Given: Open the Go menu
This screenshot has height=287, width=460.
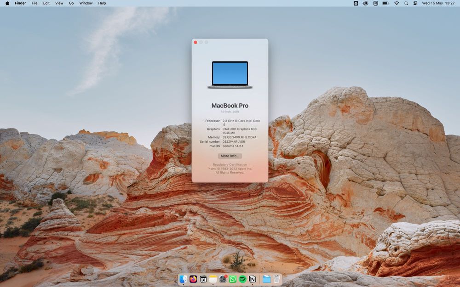Looking at the screenshot, I should (x=71, y=3).
